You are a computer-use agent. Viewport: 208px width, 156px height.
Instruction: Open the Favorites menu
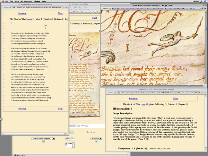[x=28, y=1]
